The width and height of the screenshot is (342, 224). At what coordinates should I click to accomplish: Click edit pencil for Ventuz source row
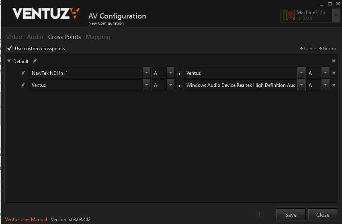[x=23, y=85]
